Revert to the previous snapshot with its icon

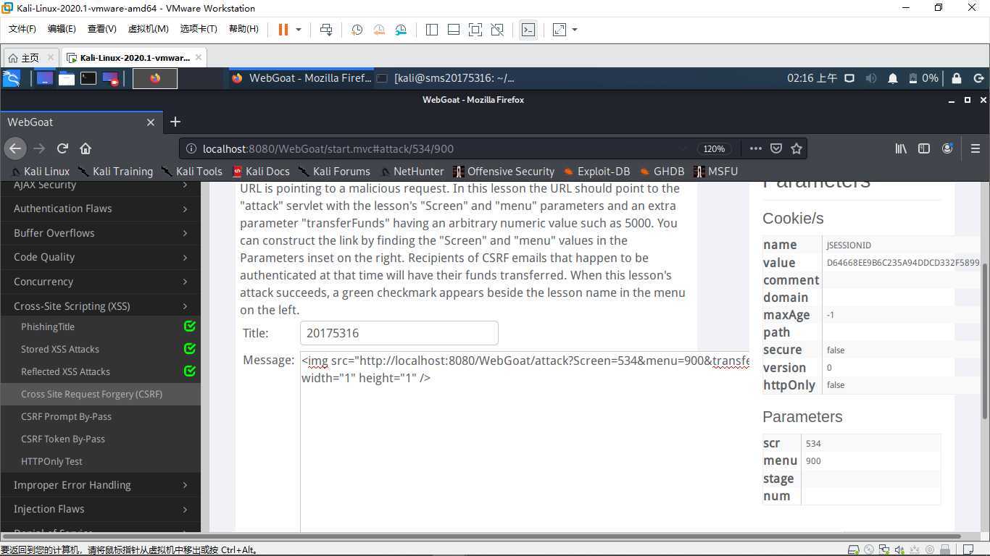pyautogui.click(x=379, y=30)
